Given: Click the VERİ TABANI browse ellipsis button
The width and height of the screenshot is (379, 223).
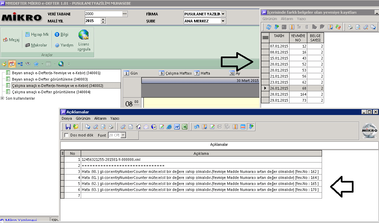Looking at the screenshot, I should point(124,14).
